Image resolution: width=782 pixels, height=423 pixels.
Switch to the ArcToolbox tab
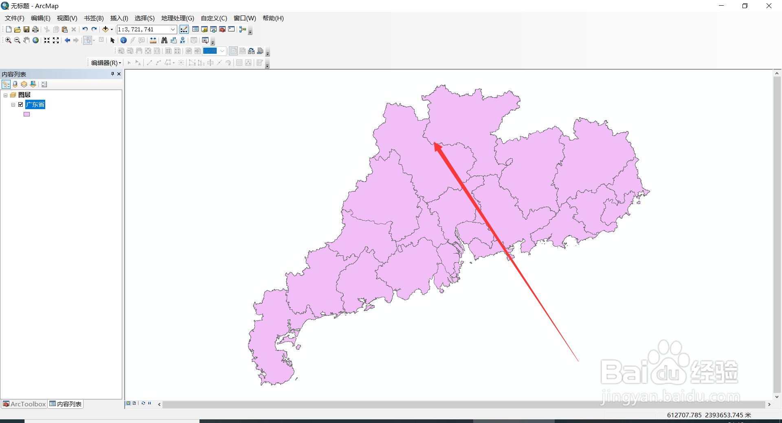pyautogui.click(x=24, y=404)
